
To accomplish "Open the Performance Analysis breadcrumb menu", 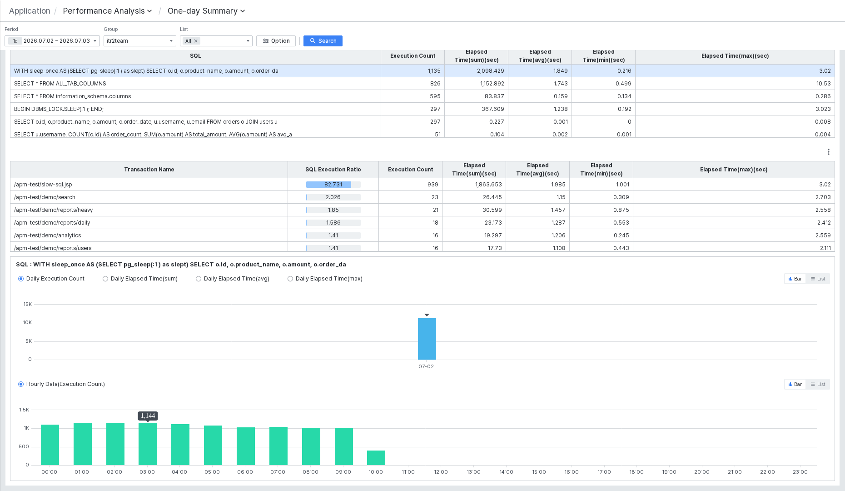I will click(x=107, y=11).
